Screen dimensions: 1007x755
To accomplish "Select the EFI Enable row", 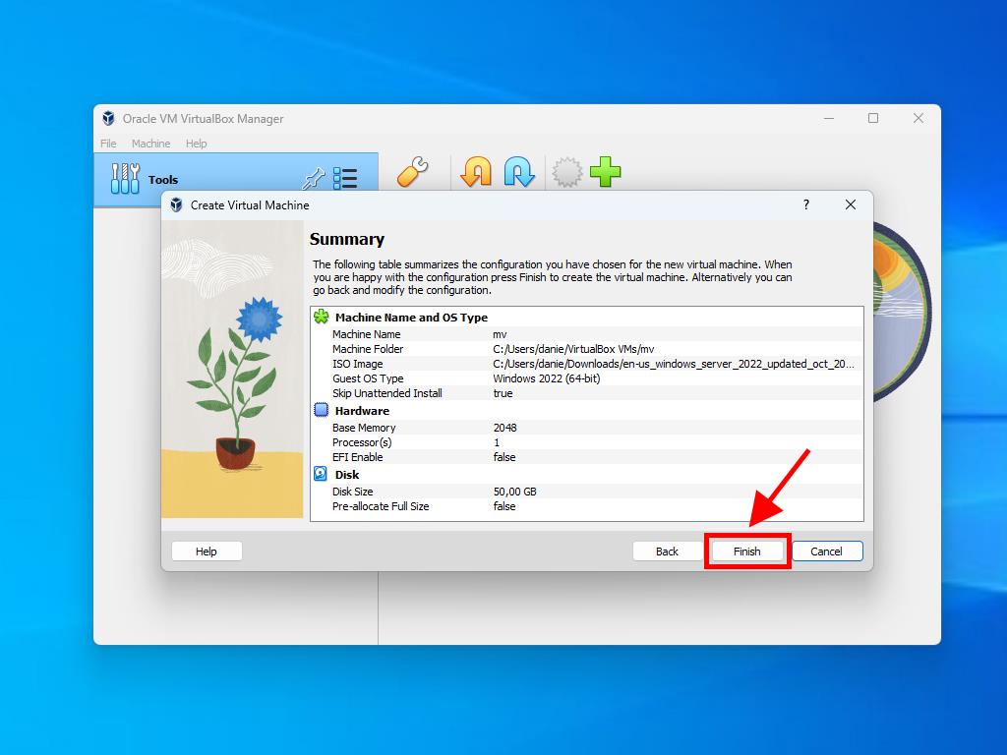I will 586,457.
